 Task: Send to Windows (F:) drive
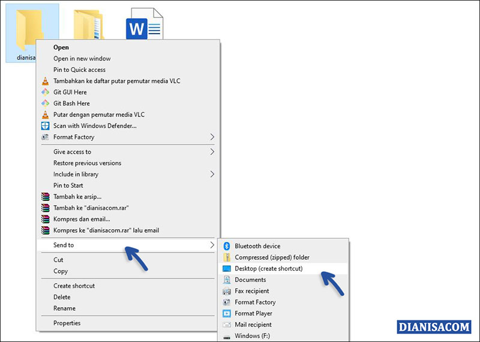coord(283,336)
